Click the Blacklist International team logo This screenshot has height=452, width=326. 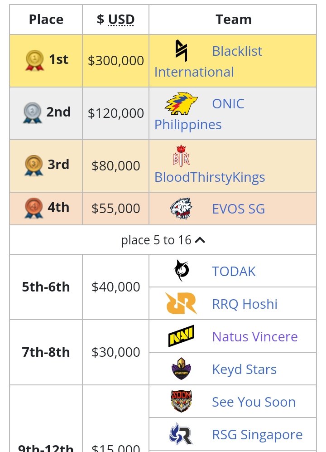pyautogui.click(x=182, y=51)
